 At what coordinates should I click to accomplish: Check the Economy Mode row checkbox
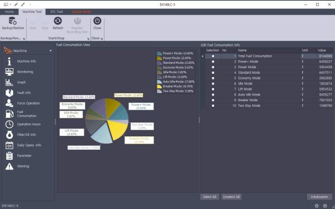point(213,78)
